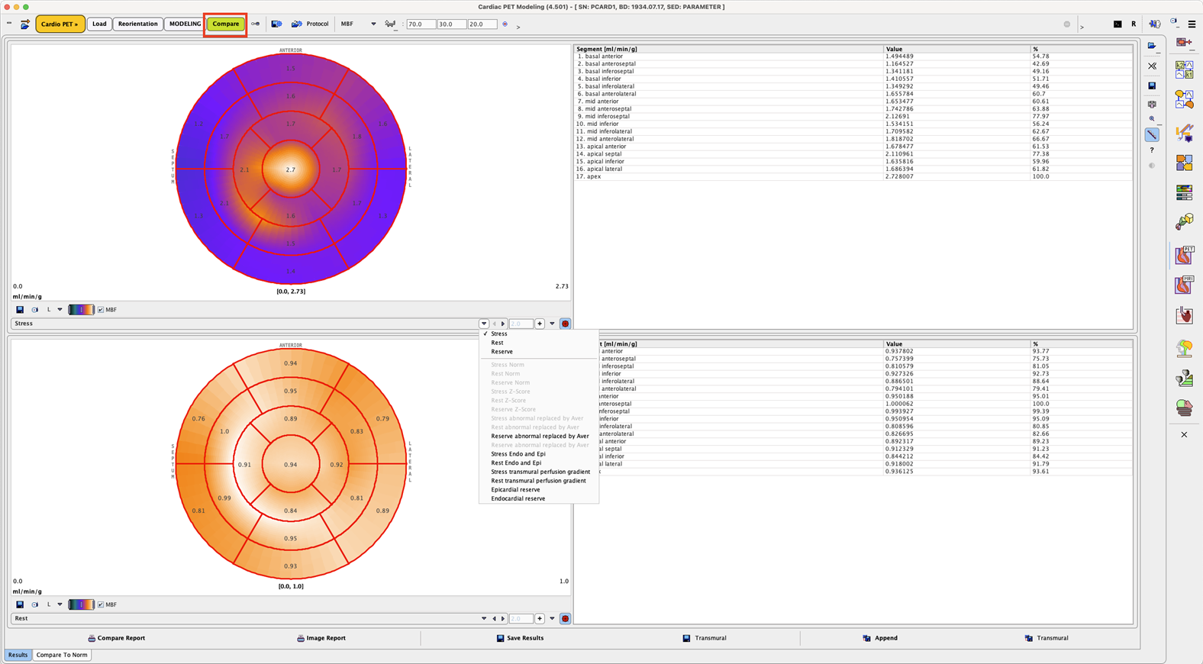Screen dimensions: 1203x664
Task: Open the Cardiac MRI tool in right sidebar
Action: point(1184,285)
